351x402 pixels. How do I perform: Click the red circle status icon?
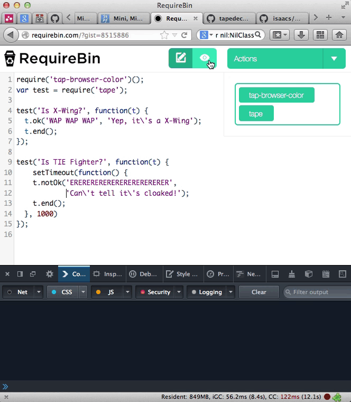pyautogui.click(x=327, y=397)
